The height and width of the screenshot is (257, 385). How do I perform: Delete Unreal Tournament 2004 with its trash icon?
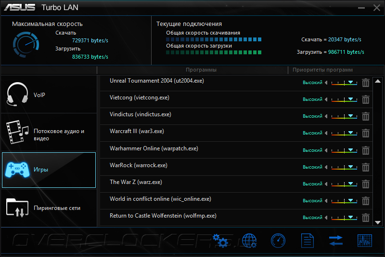366,83
